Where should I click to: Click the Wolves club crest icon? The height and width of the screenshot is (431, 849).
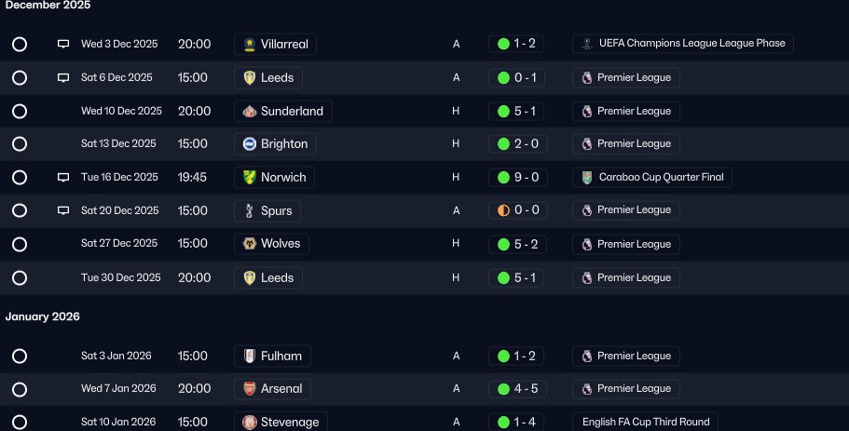[x=249, y=244]
